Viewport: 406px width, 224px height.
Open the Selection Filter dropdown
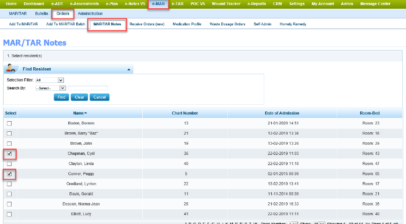coord(49,80)
